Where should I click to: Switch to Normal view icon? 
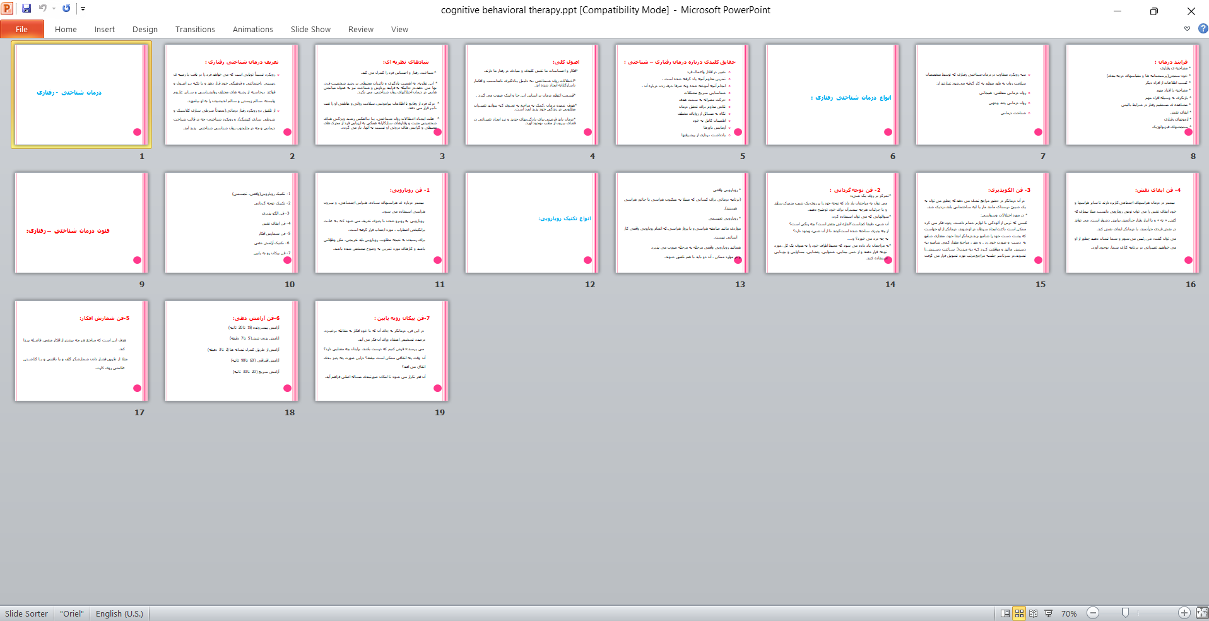point(1005,613)
